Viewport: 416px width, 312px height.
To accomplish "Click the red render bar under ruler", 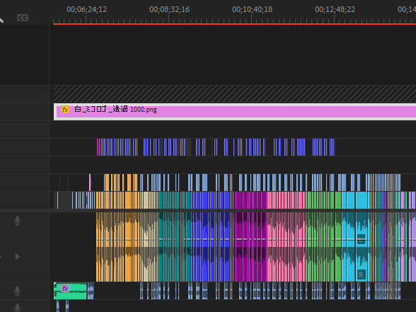I will pos(235,24).
